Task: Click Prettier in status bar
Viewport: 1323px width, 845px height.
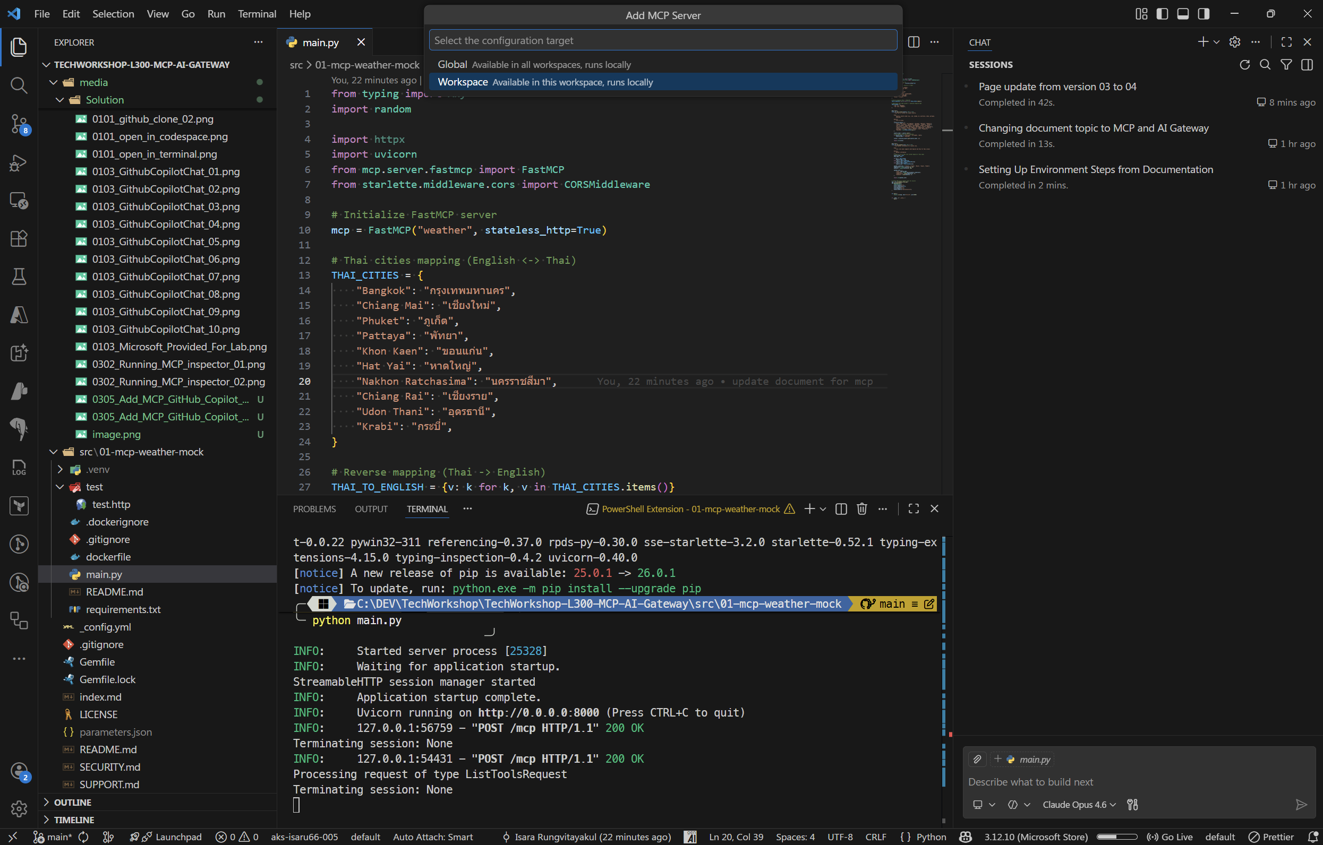Action: (1271, 837)
